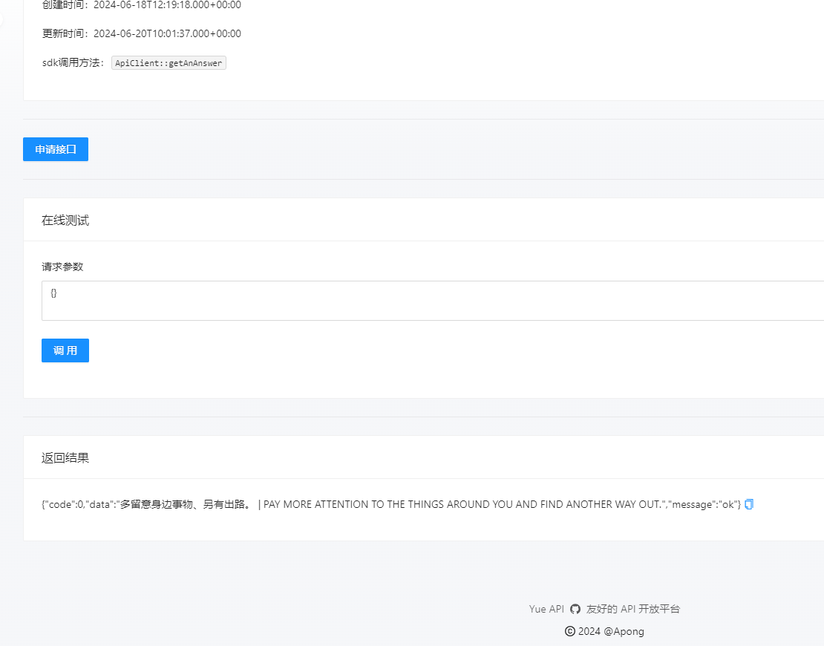
Task: Select the ApiClient::getAnAnswer SDK method tag
Action: (169, 62)
